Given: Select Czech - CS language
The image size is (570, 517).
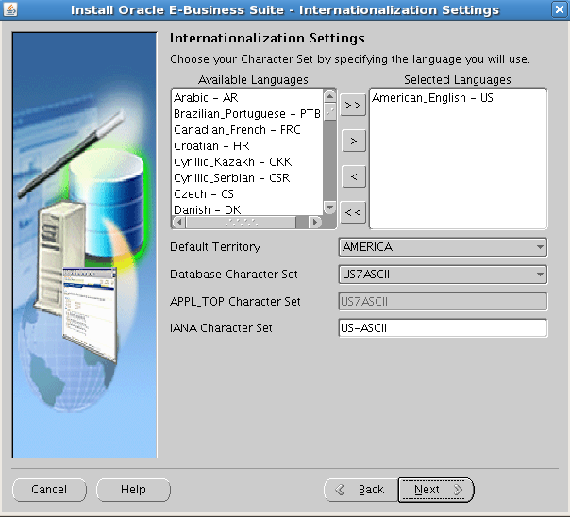Looking at the screenshot, I should (x=247, y=194).
